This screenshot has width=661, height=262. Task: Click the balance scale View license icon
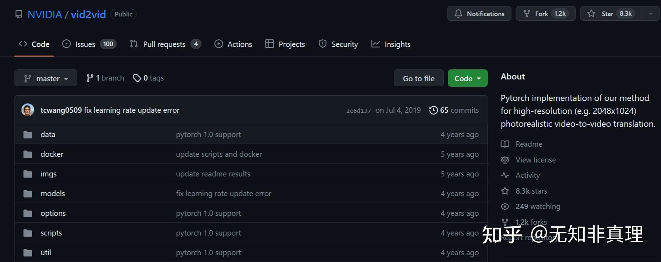(x=505, y=160)
